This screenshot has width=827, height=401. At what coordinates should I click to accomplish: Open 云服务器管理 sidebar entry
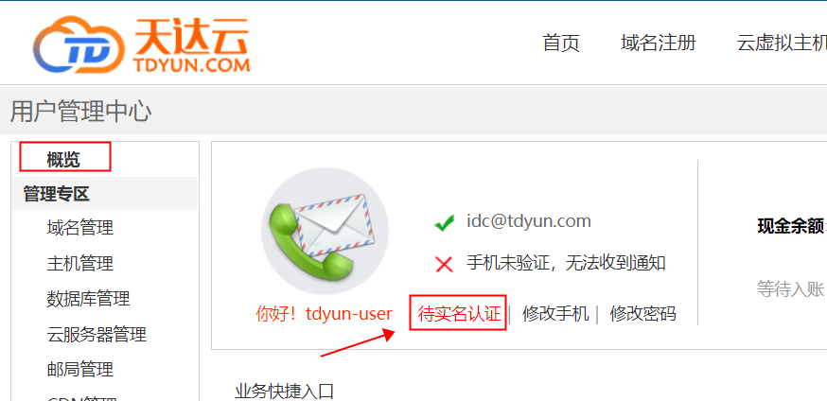97,334
